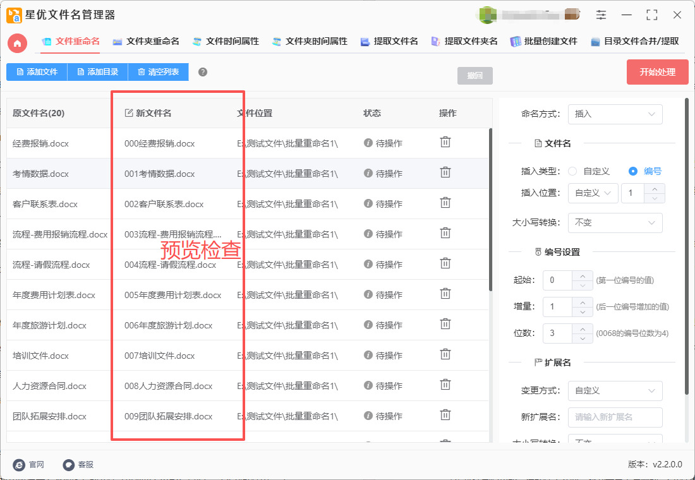Screen dimensions: 695x480
Task: Click the app logo in title bar
Action: tap(14, 15)
